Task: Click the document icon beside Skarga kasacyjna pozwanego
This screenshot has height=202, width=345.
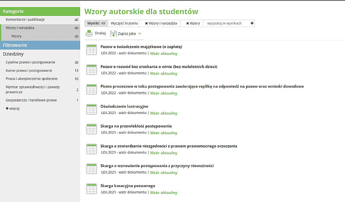Action: [x=91, y=189]
